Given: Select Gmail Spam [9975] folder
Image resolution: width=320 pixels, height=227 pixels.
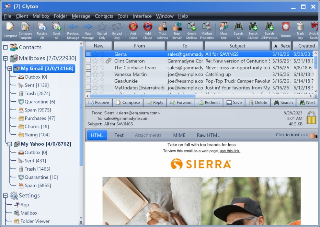Looking at the screenshot, I should [x=35, y=110].
